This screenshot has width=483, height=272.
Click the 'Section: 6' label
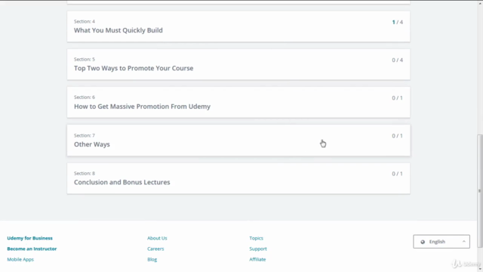click(x=85, y=97)
